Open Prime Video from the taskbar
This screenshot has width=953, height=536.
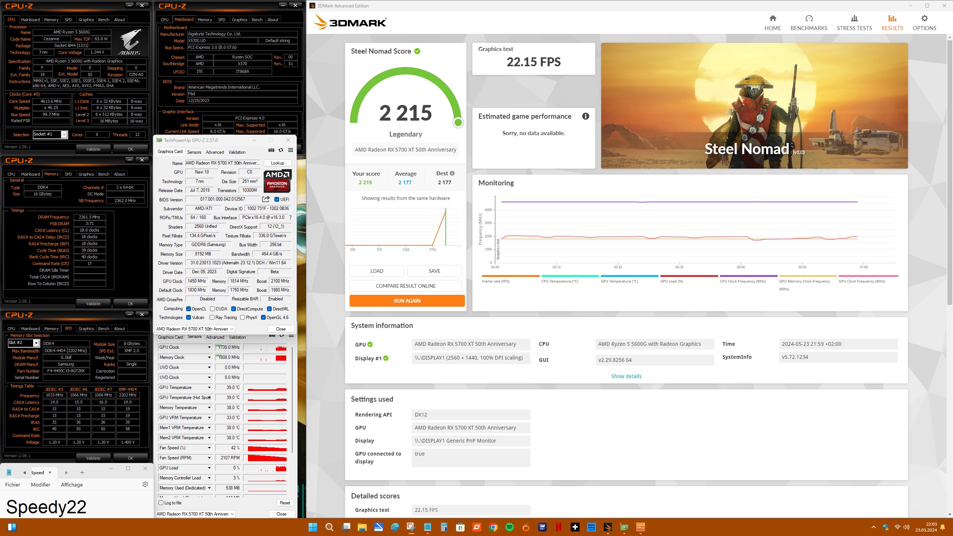[x=592, y=527]
